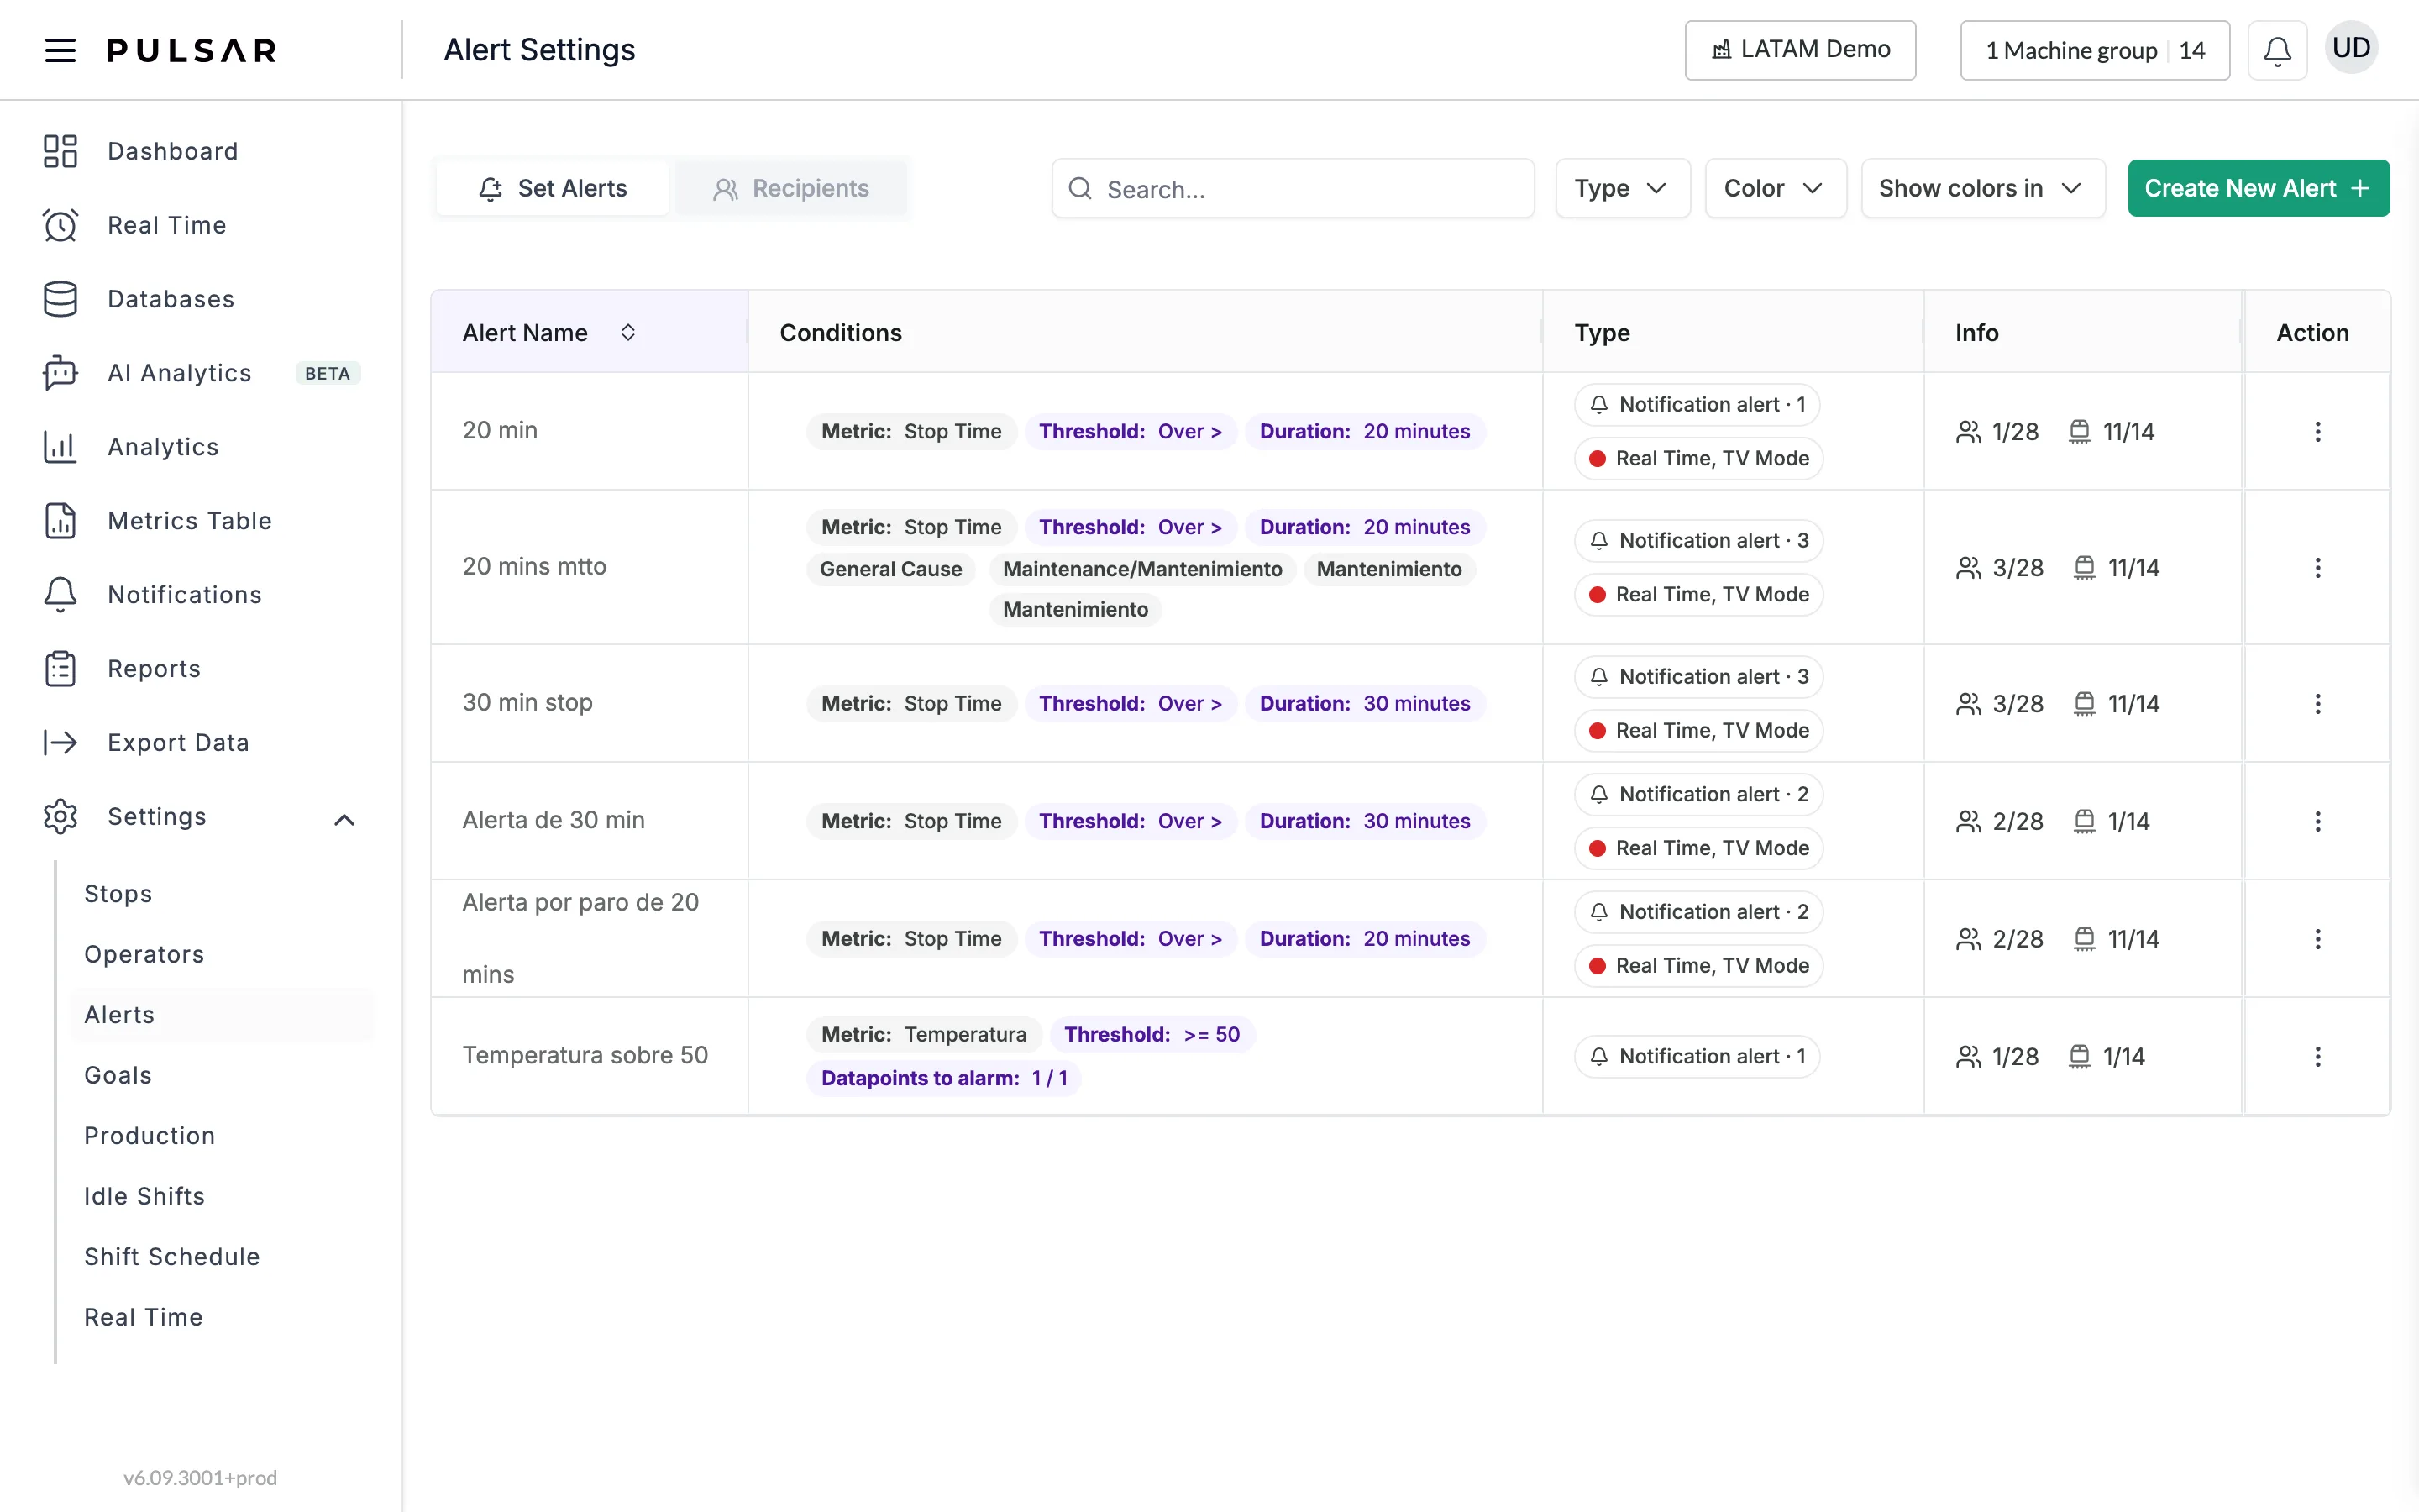Screen dimensions: 2419x1512
Task: Switch to the Recipients tab
Action: (x=792, y=188)
